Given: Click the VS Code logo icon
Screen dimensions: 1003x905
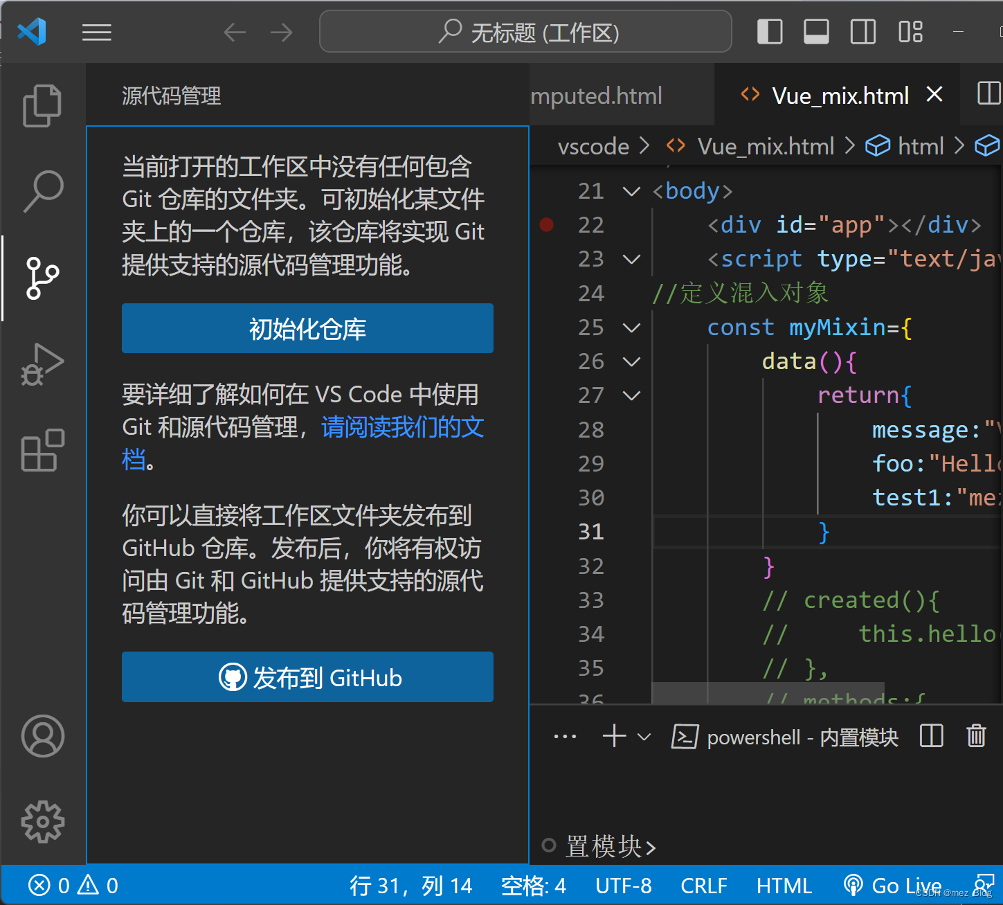Looking at the screenshot, I should [x=32, y=32].
